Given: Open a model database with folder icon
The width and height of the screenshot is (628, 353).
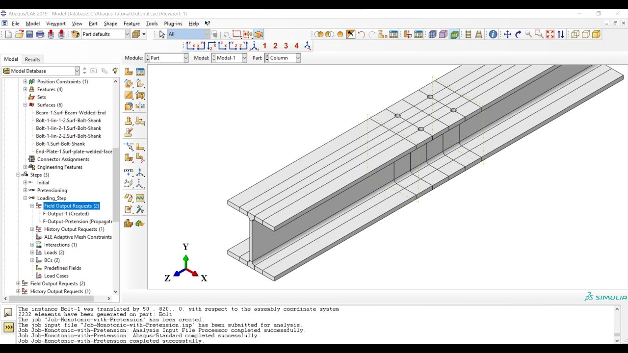Looking at the screenshot, I should click(19, 34).
